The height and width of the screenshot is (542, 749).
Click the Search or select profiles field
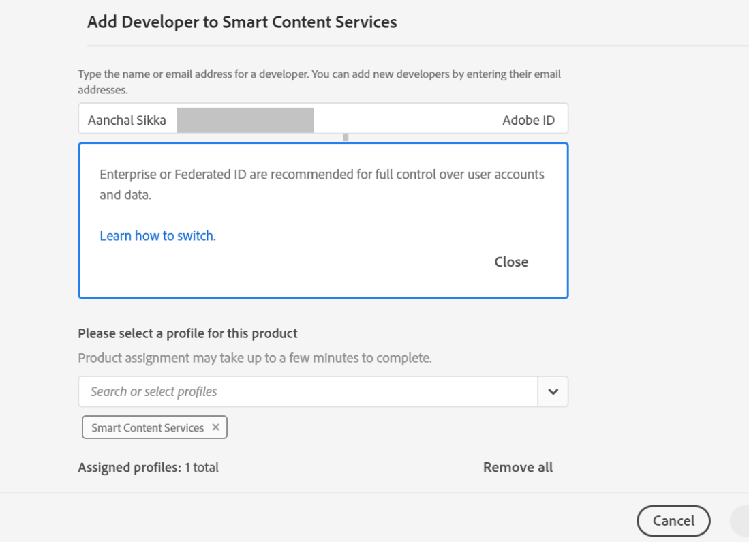coord(307,392)
